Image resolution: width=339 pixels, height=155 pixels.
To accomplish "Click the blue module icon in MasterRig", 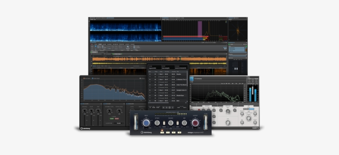I will coord(191,79).
